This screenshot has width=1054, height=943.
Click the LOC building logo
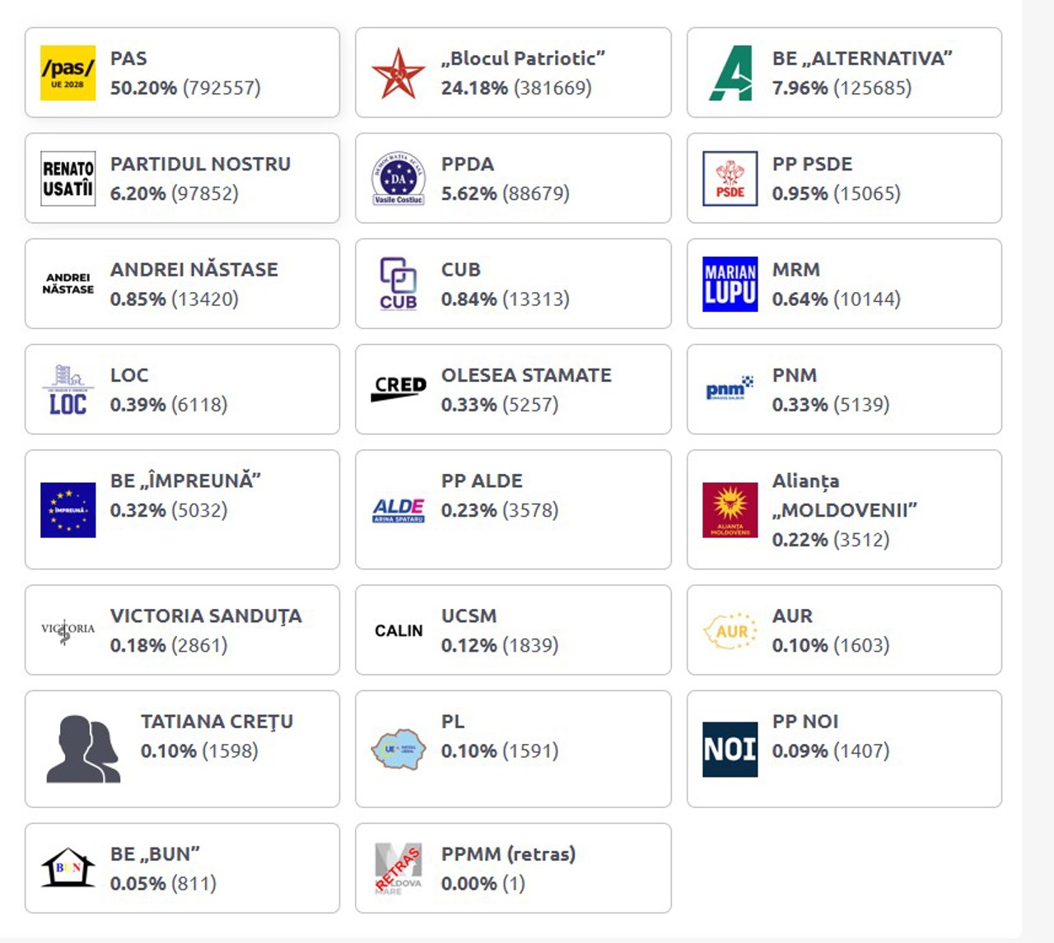pyautogui.click(x=68, y=389)
